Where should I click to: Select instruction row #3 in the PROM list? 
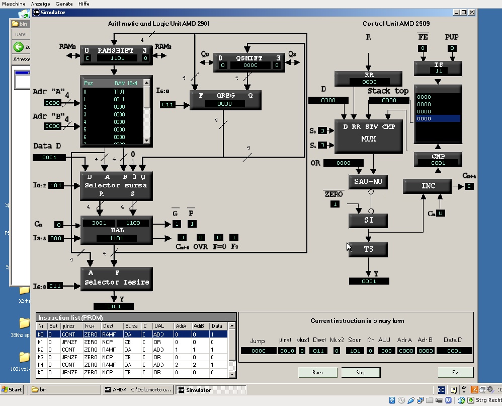(x=132, y=357)
